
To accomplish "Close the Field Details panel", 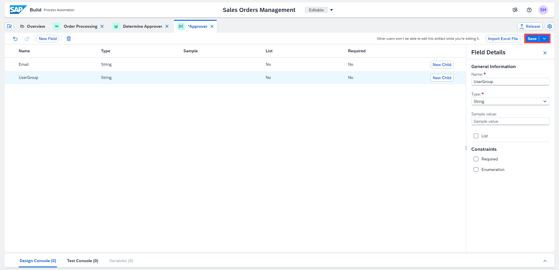I will [x=545, y=53].
